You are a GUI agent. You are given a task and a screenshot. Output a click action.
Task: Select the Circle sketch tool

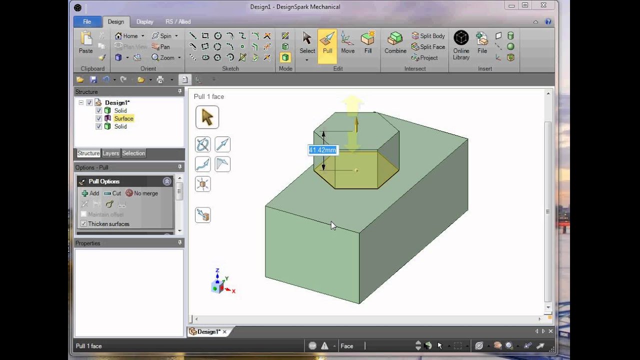[217, 36]
